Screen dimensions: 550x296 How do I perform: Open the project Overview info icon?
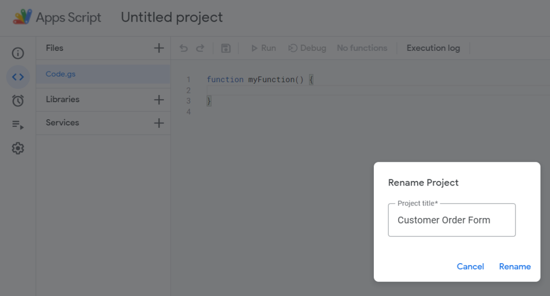18,53
